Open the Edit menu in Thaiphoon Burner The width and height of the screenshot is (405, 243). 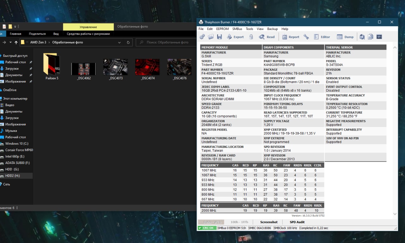[x=210, y=29]
